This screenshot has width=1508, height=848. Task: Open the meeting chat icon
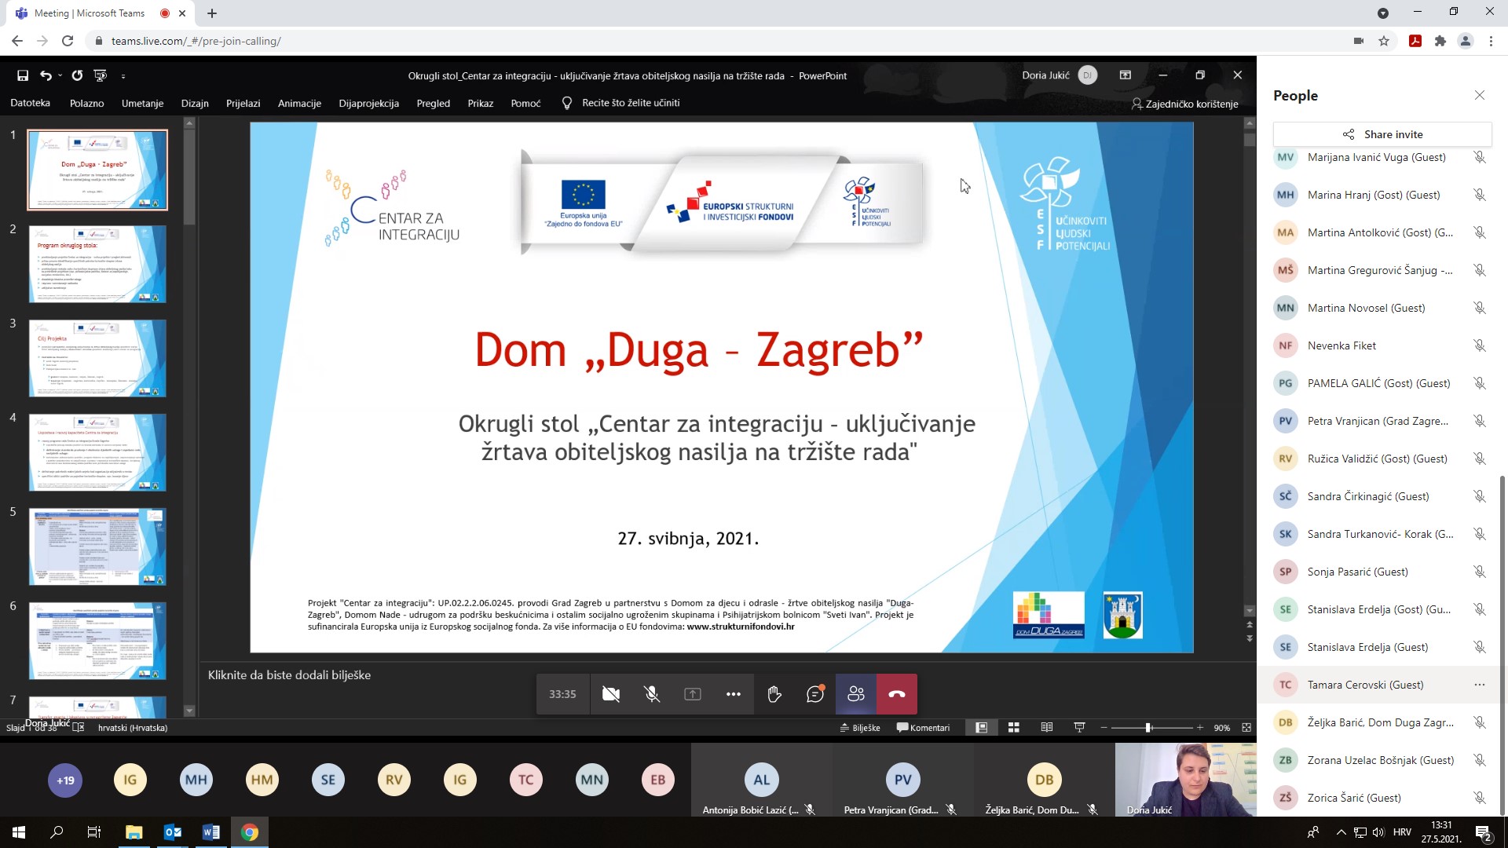point(814,694)
